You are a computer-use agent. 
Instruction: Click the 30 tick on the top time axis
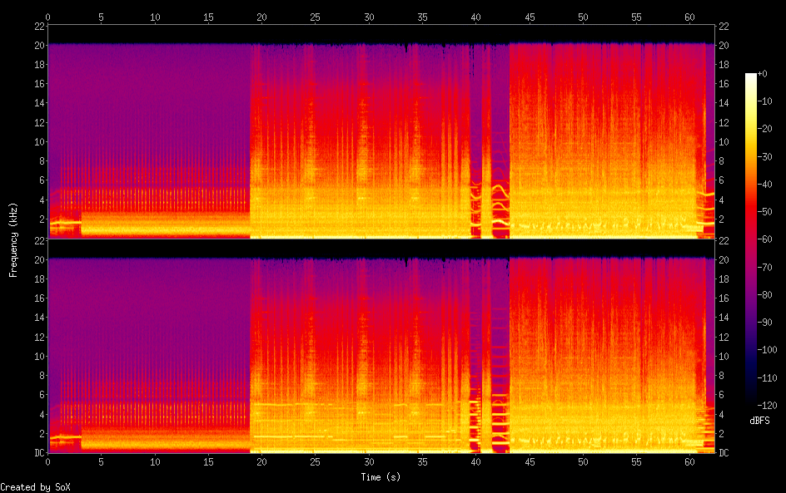click(369, 17)
